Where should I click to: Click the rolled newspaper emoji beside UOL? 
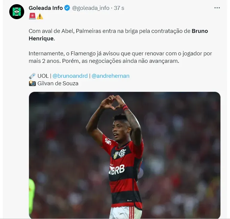(32, 76)
